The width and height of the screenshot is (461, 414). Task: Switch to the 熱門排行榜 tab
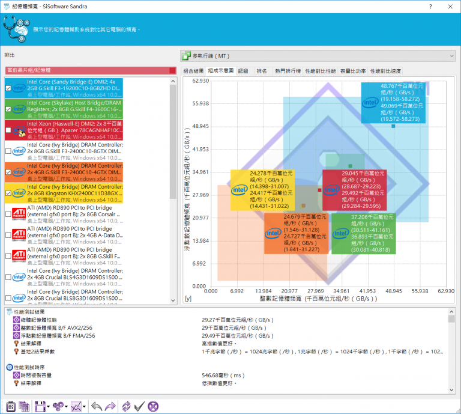point(288,71)
